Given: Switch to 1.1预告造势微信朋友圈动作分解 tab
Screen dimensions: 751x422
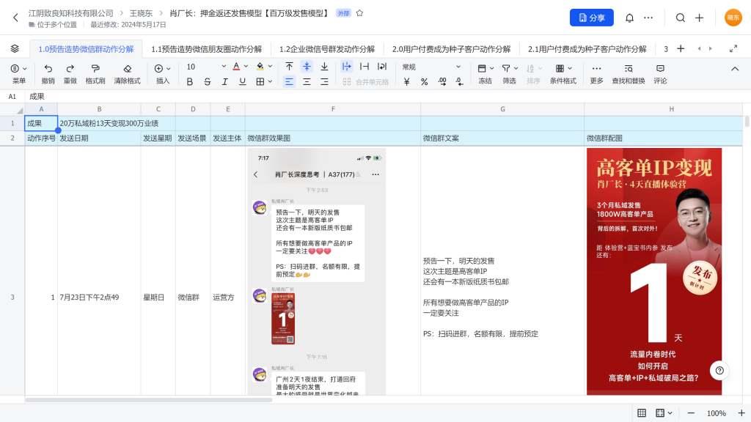Looking at the screenshot, I should click(206, 49).
